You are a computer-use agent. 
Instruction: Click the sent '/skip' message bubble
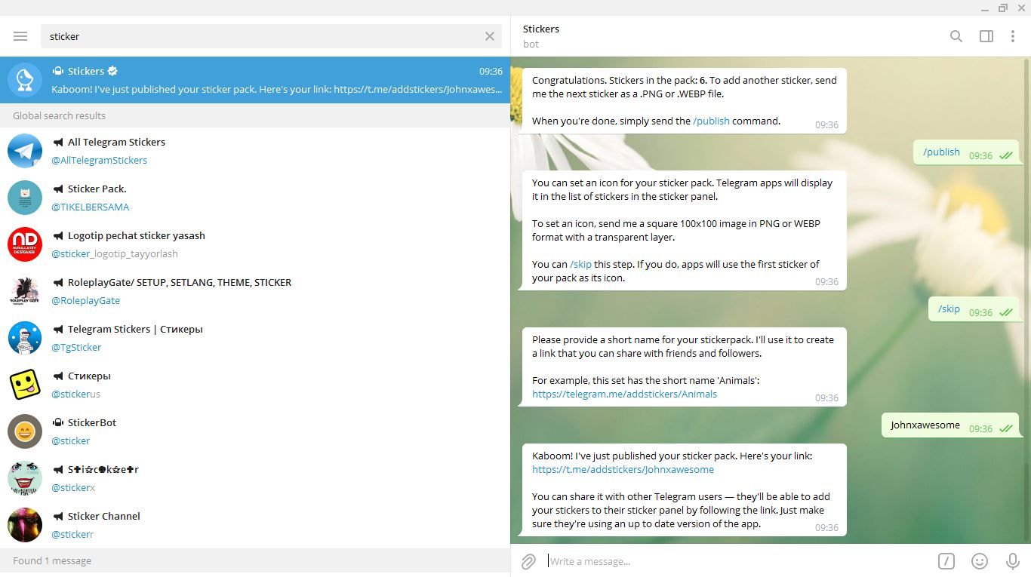[x=974, y=309]
